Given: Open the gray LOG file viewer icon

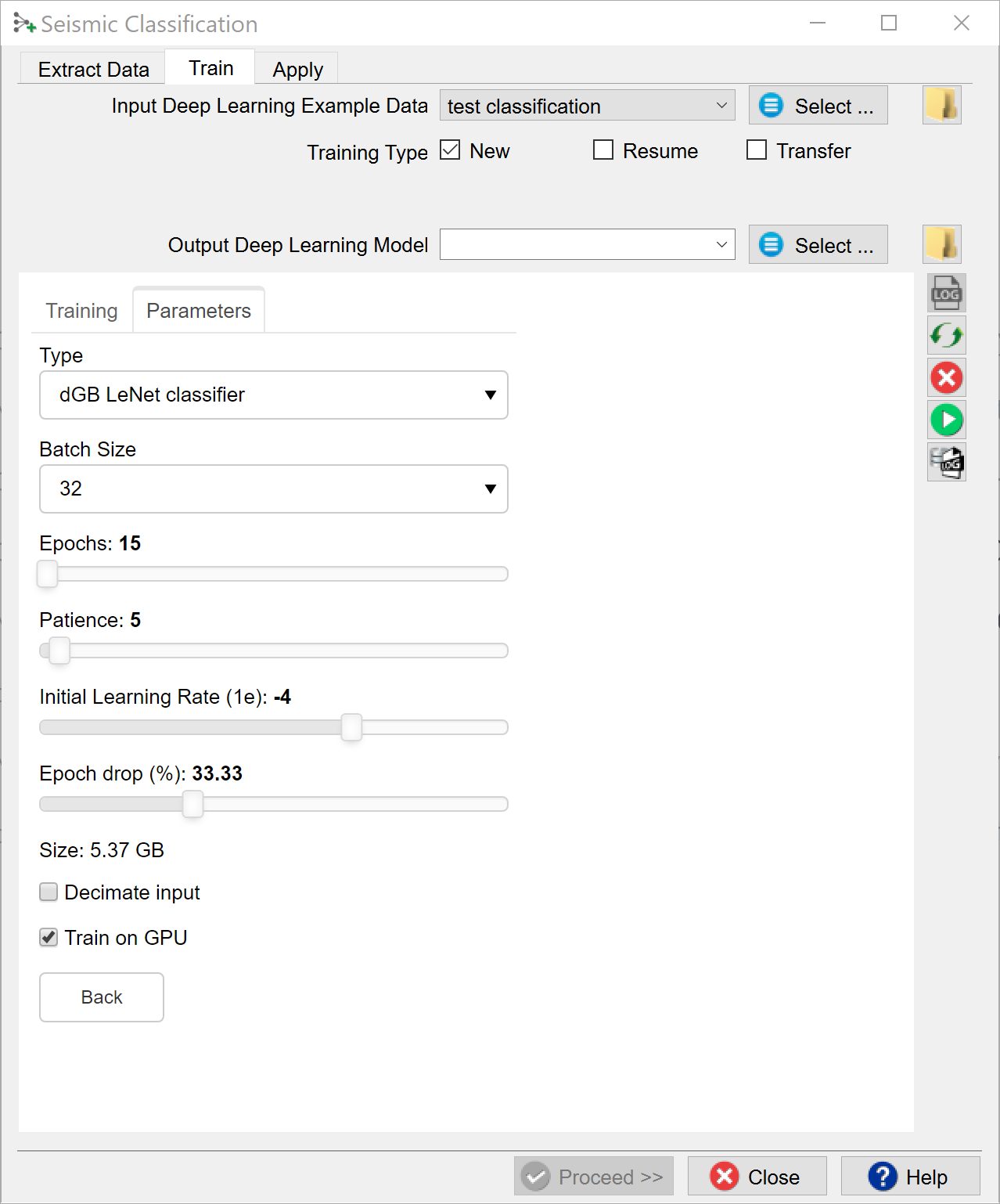Looking at the screenshot, I should [x=946, y=294].
